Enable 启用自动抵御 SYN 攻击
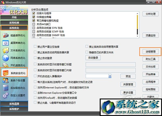This screenshot has height=116, width=162. (34, 28)
